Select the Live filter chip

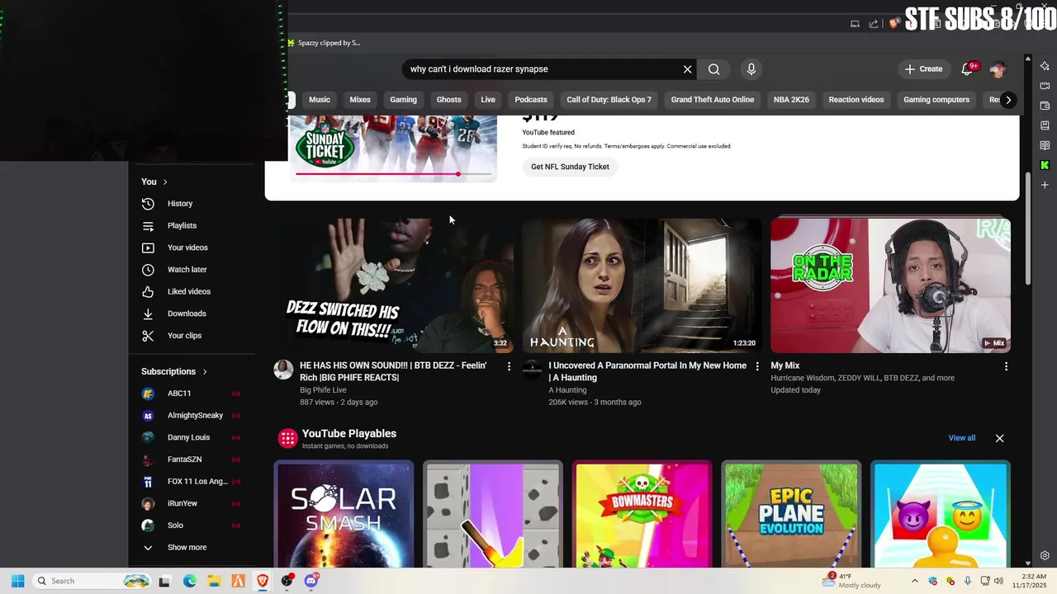tap(488, 100)
